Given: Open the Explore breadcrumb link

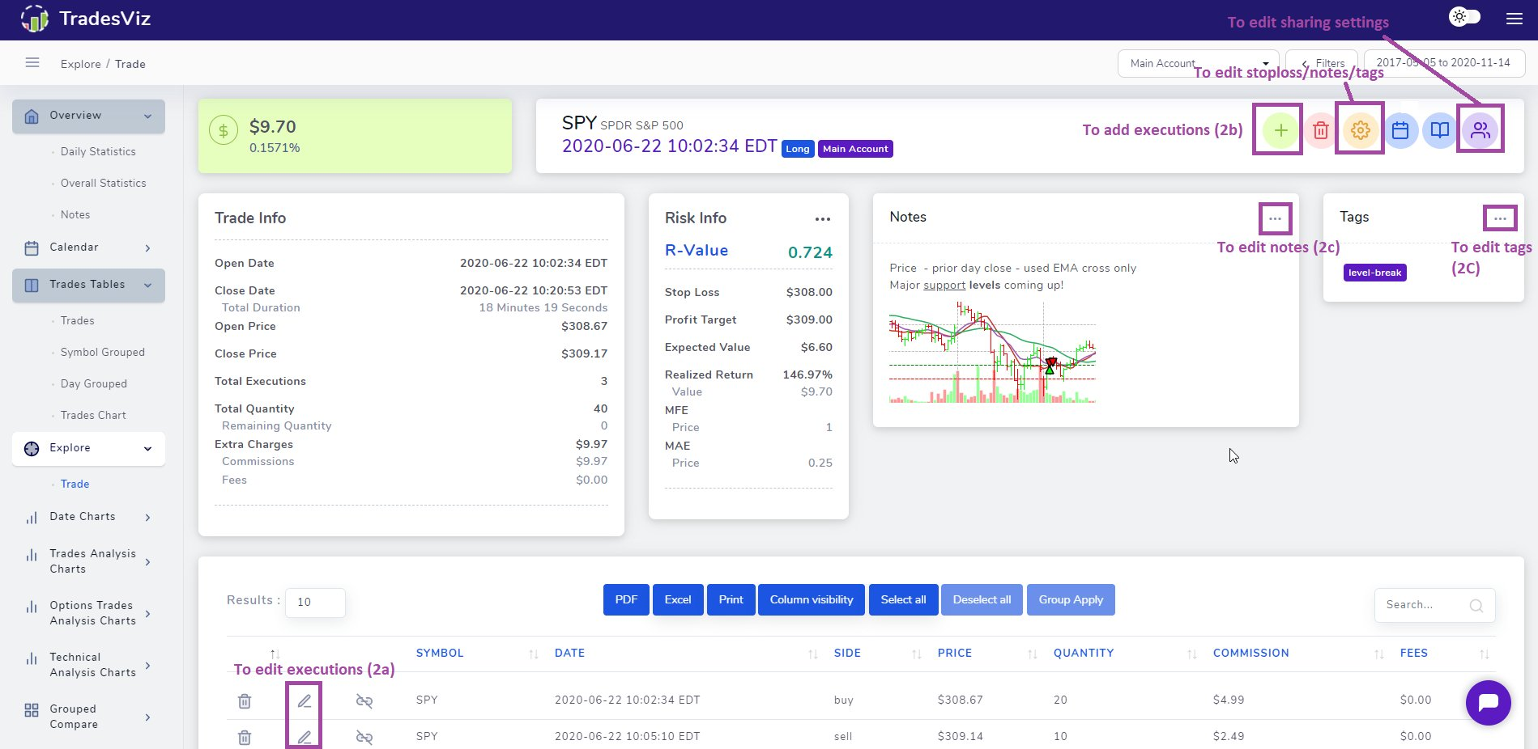Looking at the screenshot, I should (x=81, y=64).
